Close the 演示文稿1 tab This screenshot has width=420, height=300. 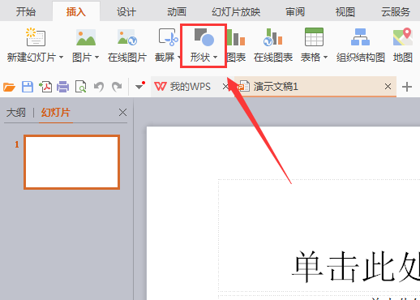pyautogui.click(x=388, y=87)
